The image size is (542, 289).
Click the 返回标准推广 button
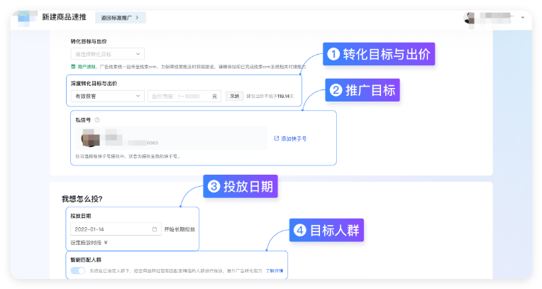pyautogui.click(x=121, y=18)
